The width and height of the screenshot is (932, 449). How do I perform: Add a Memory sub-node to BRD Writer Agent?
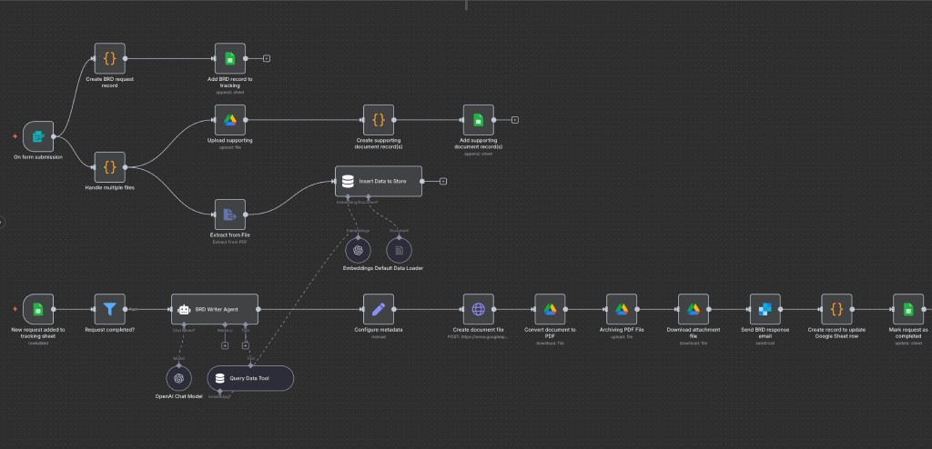tap(225, 345)
